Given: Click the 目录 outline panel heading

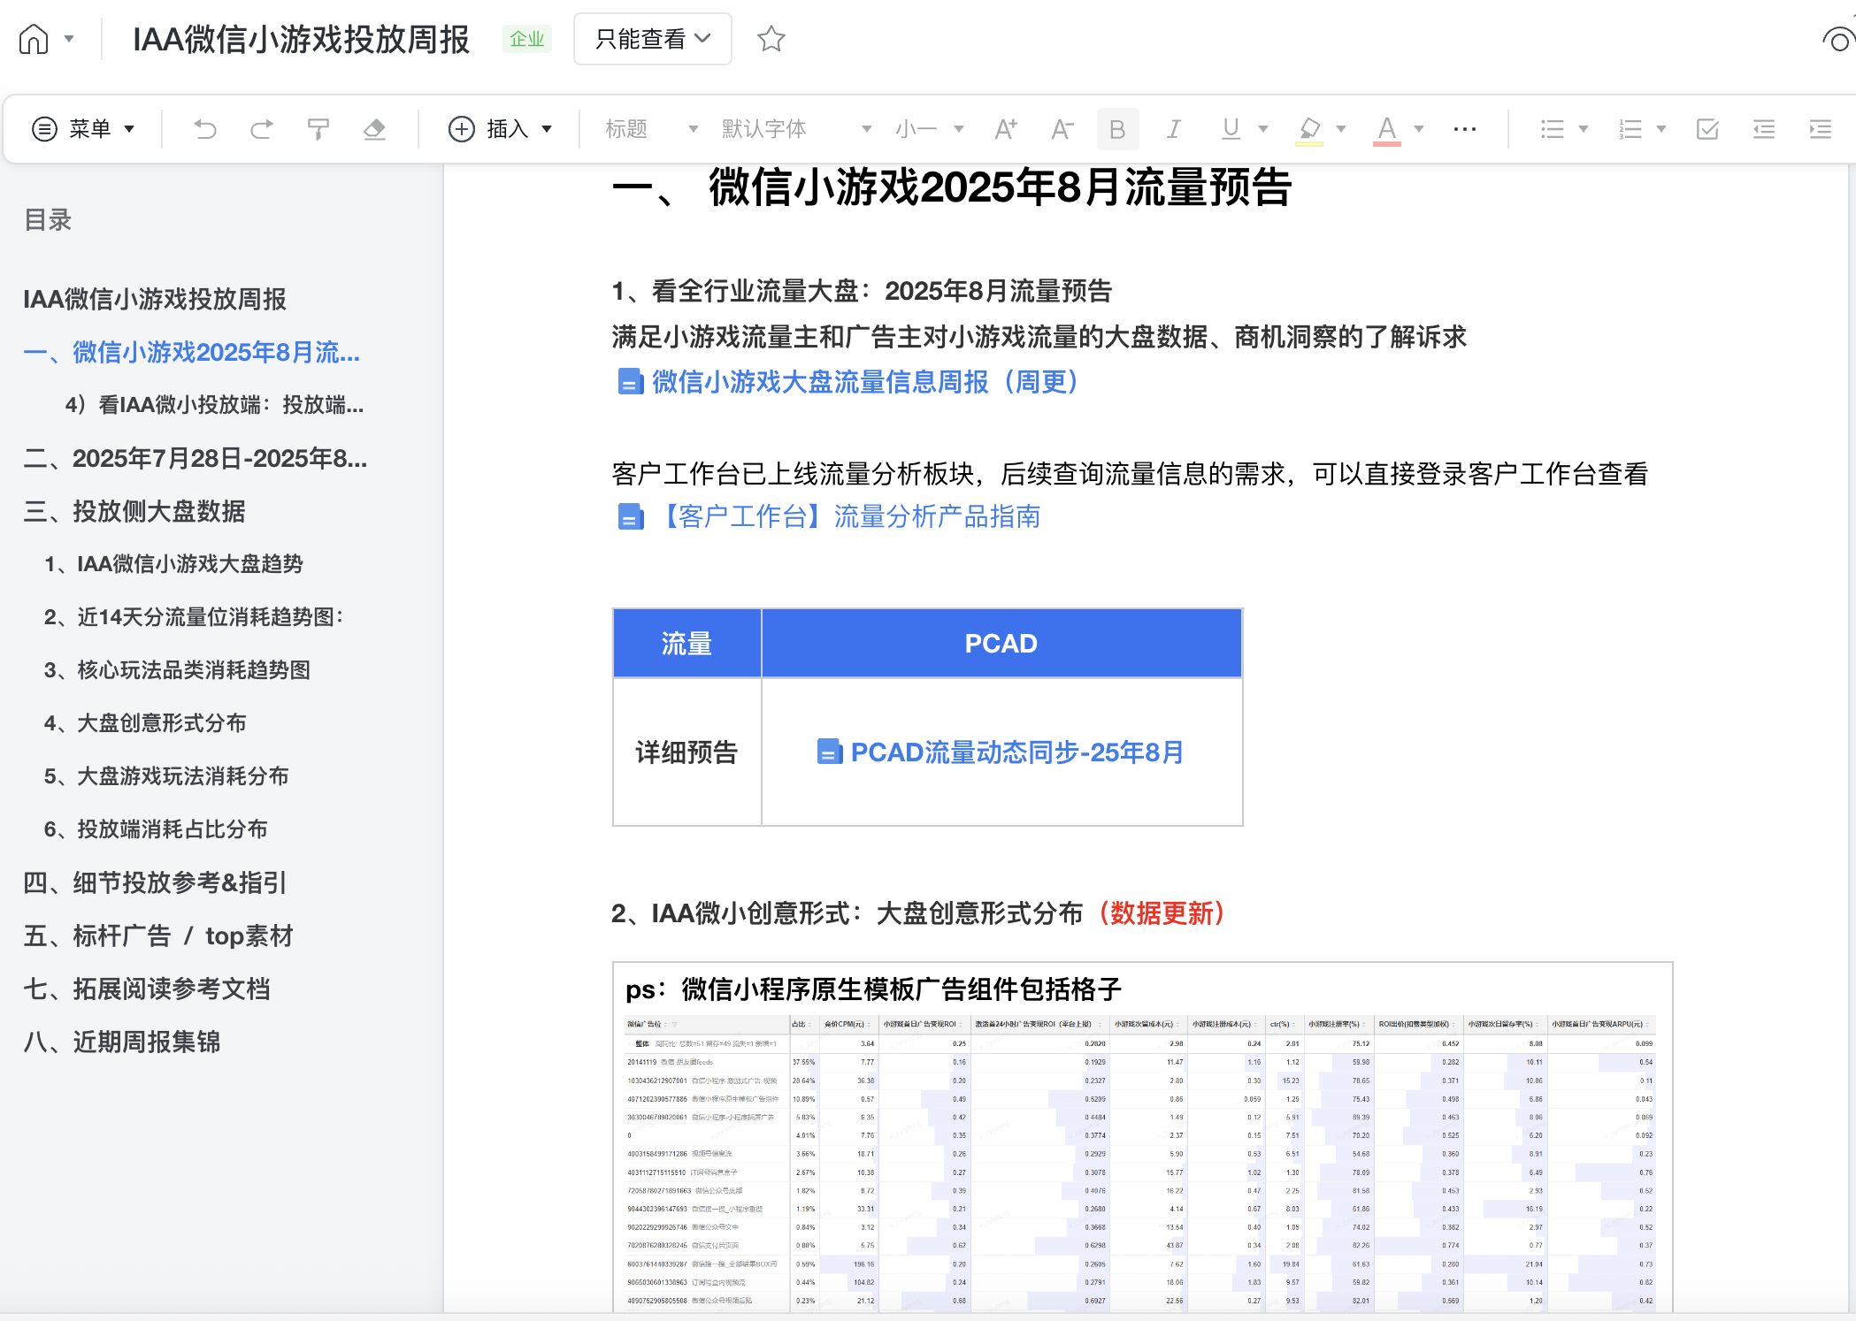Looking at the screenshot, I should (48, 219).
